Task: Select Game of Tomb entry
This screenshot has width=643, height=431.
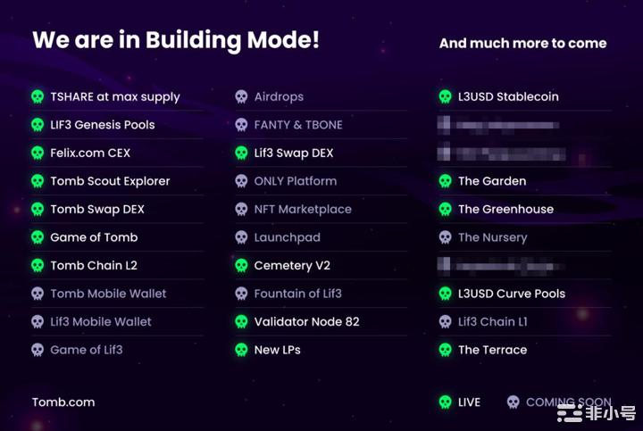Action: (x=94, y=238)
